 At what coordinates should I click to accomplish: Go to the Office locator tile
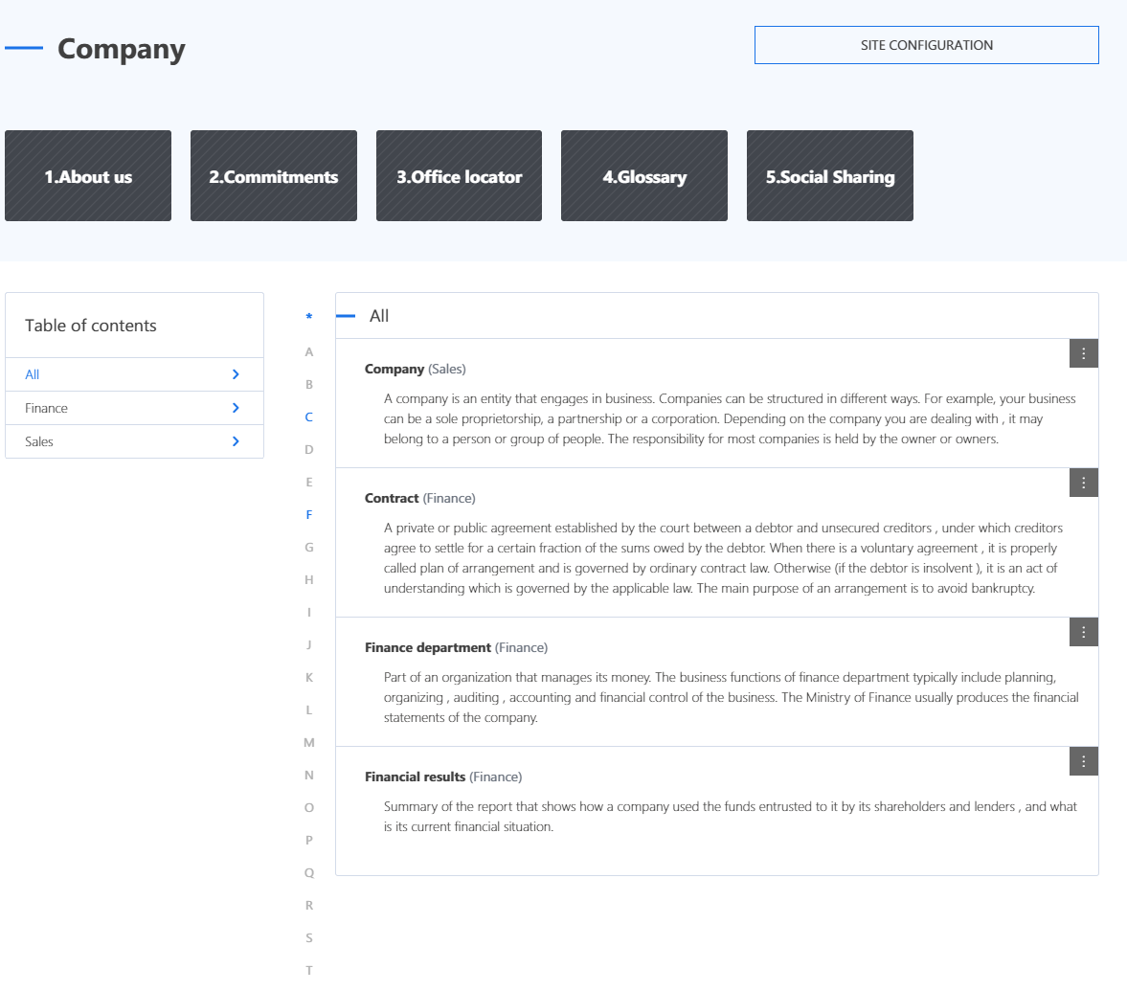(x=460, y=175)
